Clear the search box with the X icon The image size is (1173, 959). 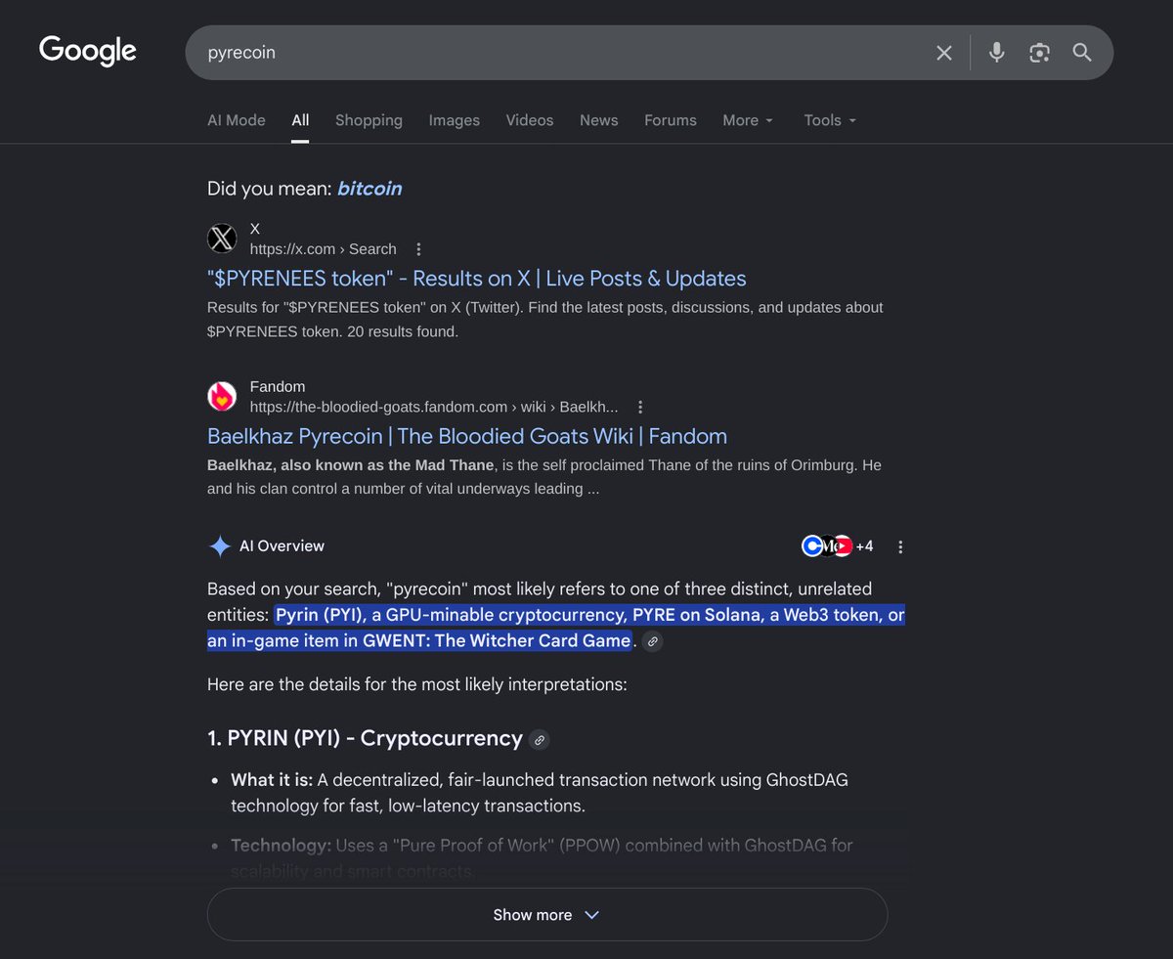(x=943, y=53)
